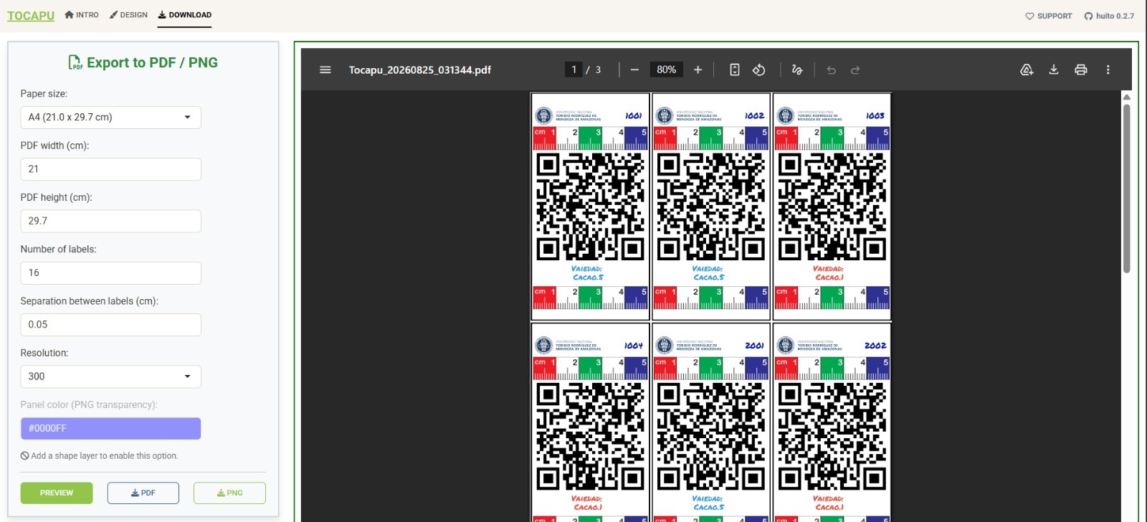Select the draw annotation tool
Image resolution: width=1147 pixels, height=522 pixels.
pos(797,70)
